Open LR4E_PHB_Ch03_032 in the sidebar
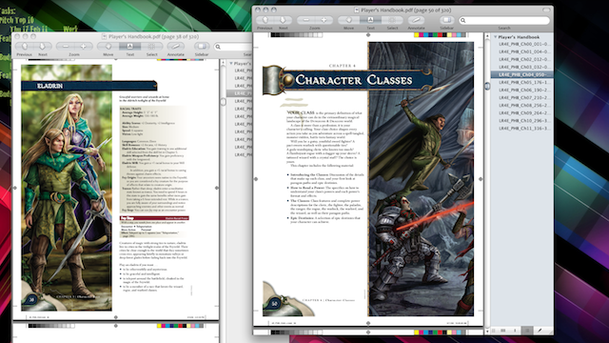Image resolution: width=609 pixels, height=343 pixels. coord(524,67)
